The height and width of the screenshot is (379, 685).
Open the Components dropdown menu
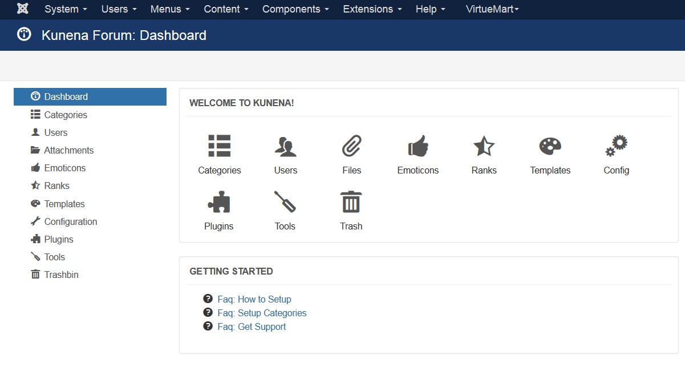click(x=295, y=9)
